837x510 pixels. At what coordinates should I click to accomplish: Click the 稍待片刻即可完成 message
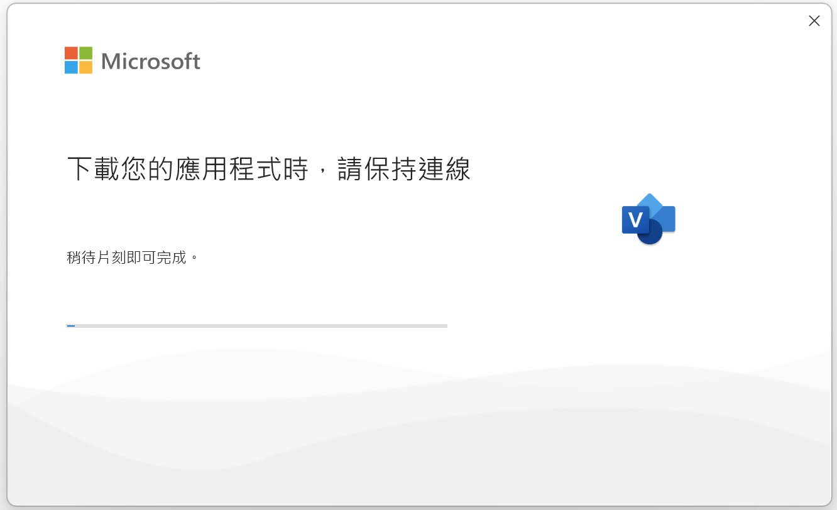tap(127, 258)
